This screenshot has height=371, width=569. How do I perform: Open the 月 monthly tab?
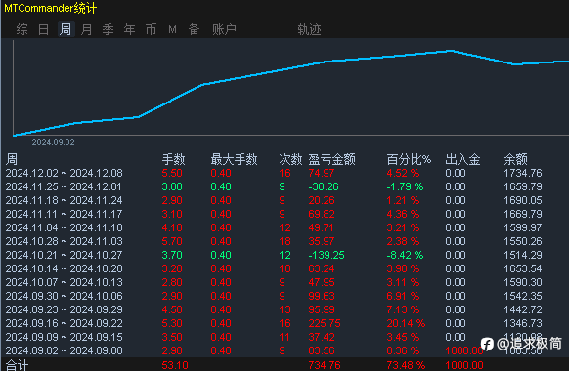point(86,29)
